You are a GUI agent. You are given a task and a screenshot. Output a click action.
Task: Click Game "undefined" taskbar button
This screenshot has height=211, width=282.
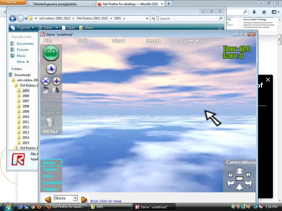point(154,207)
